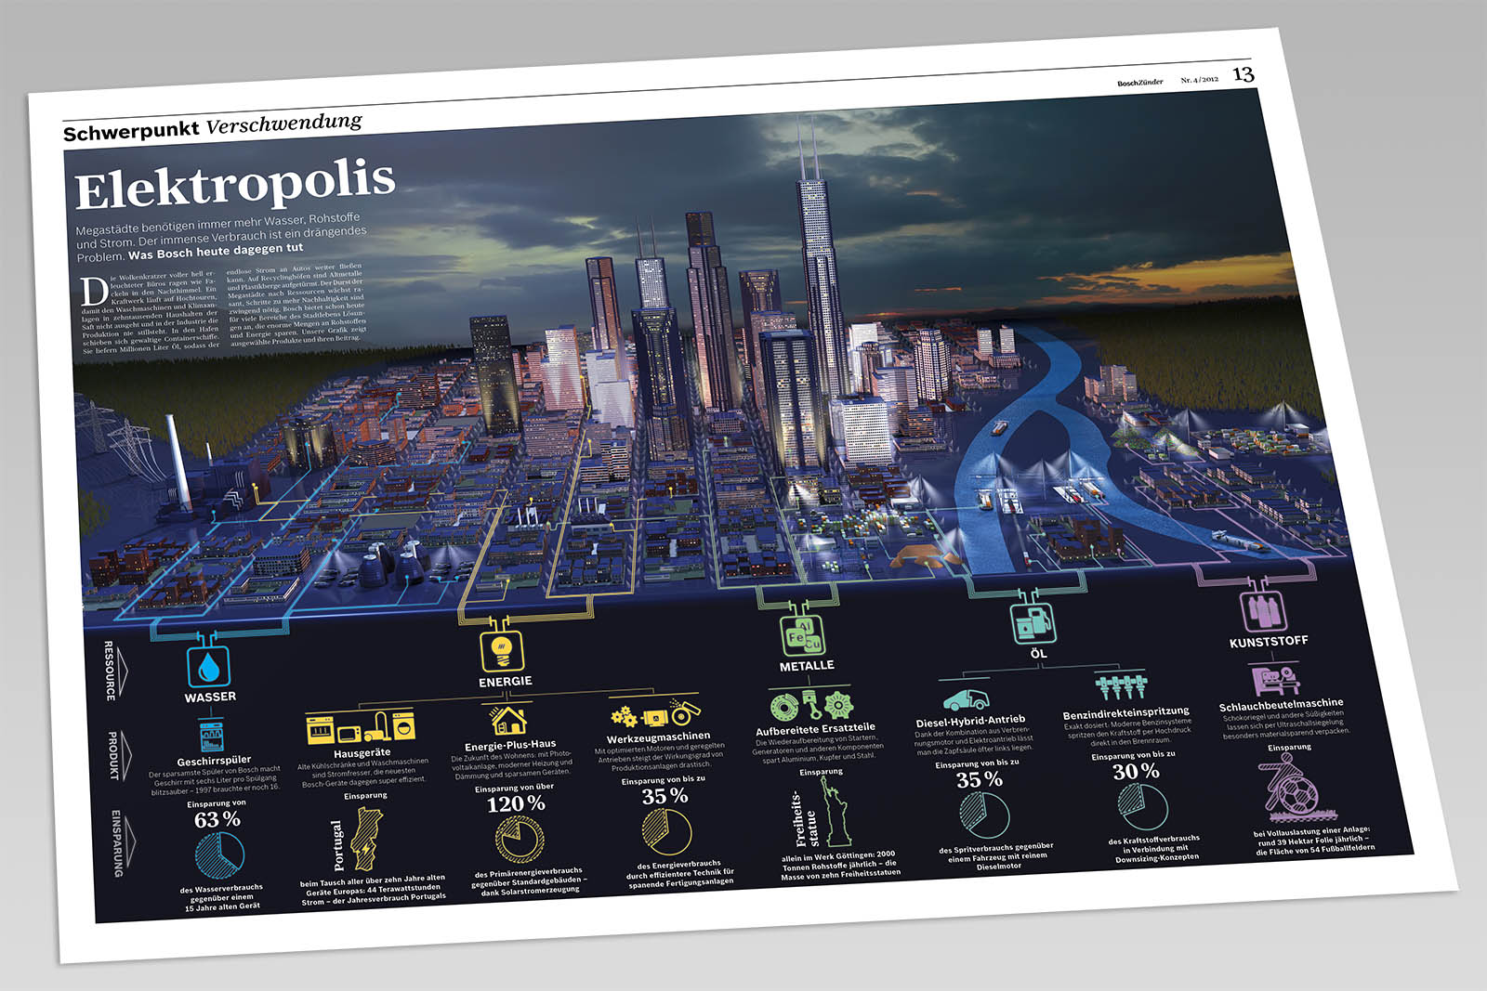Select the green METALLE elements icon

[802, 635]
